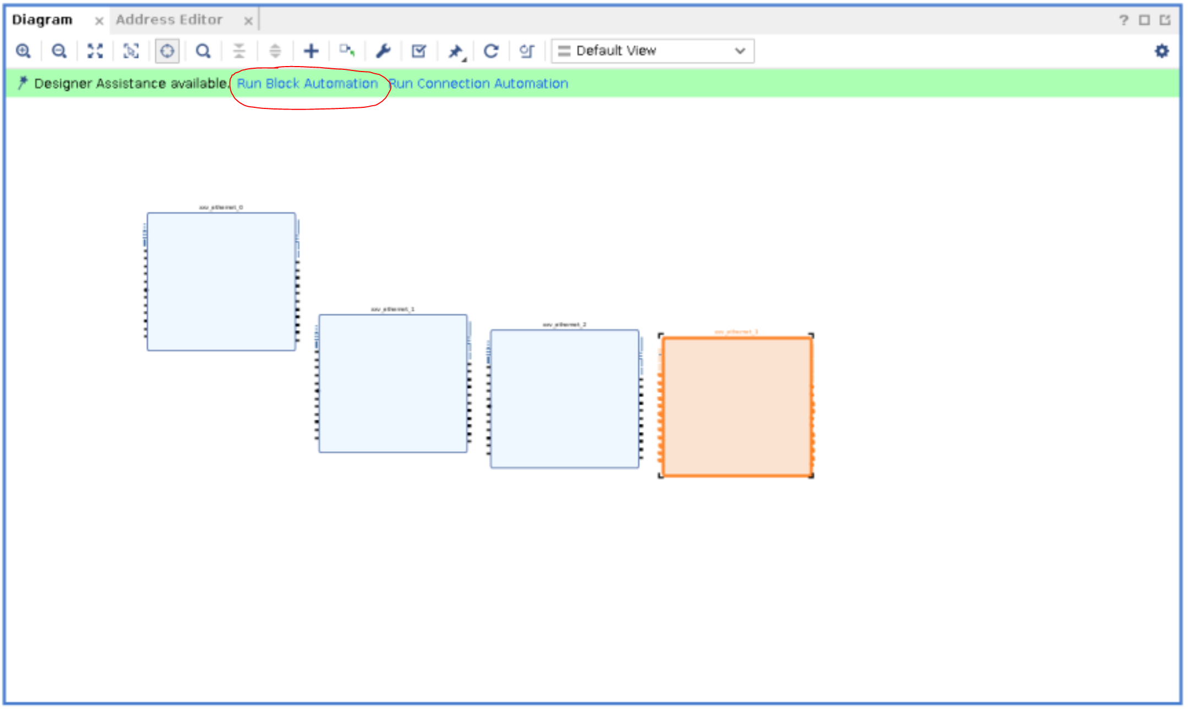Image resolution: width=1188 pixels, height=711 pixels.
Task: Select the first xxv_ethernet_0 block
Action: point(221,281)
